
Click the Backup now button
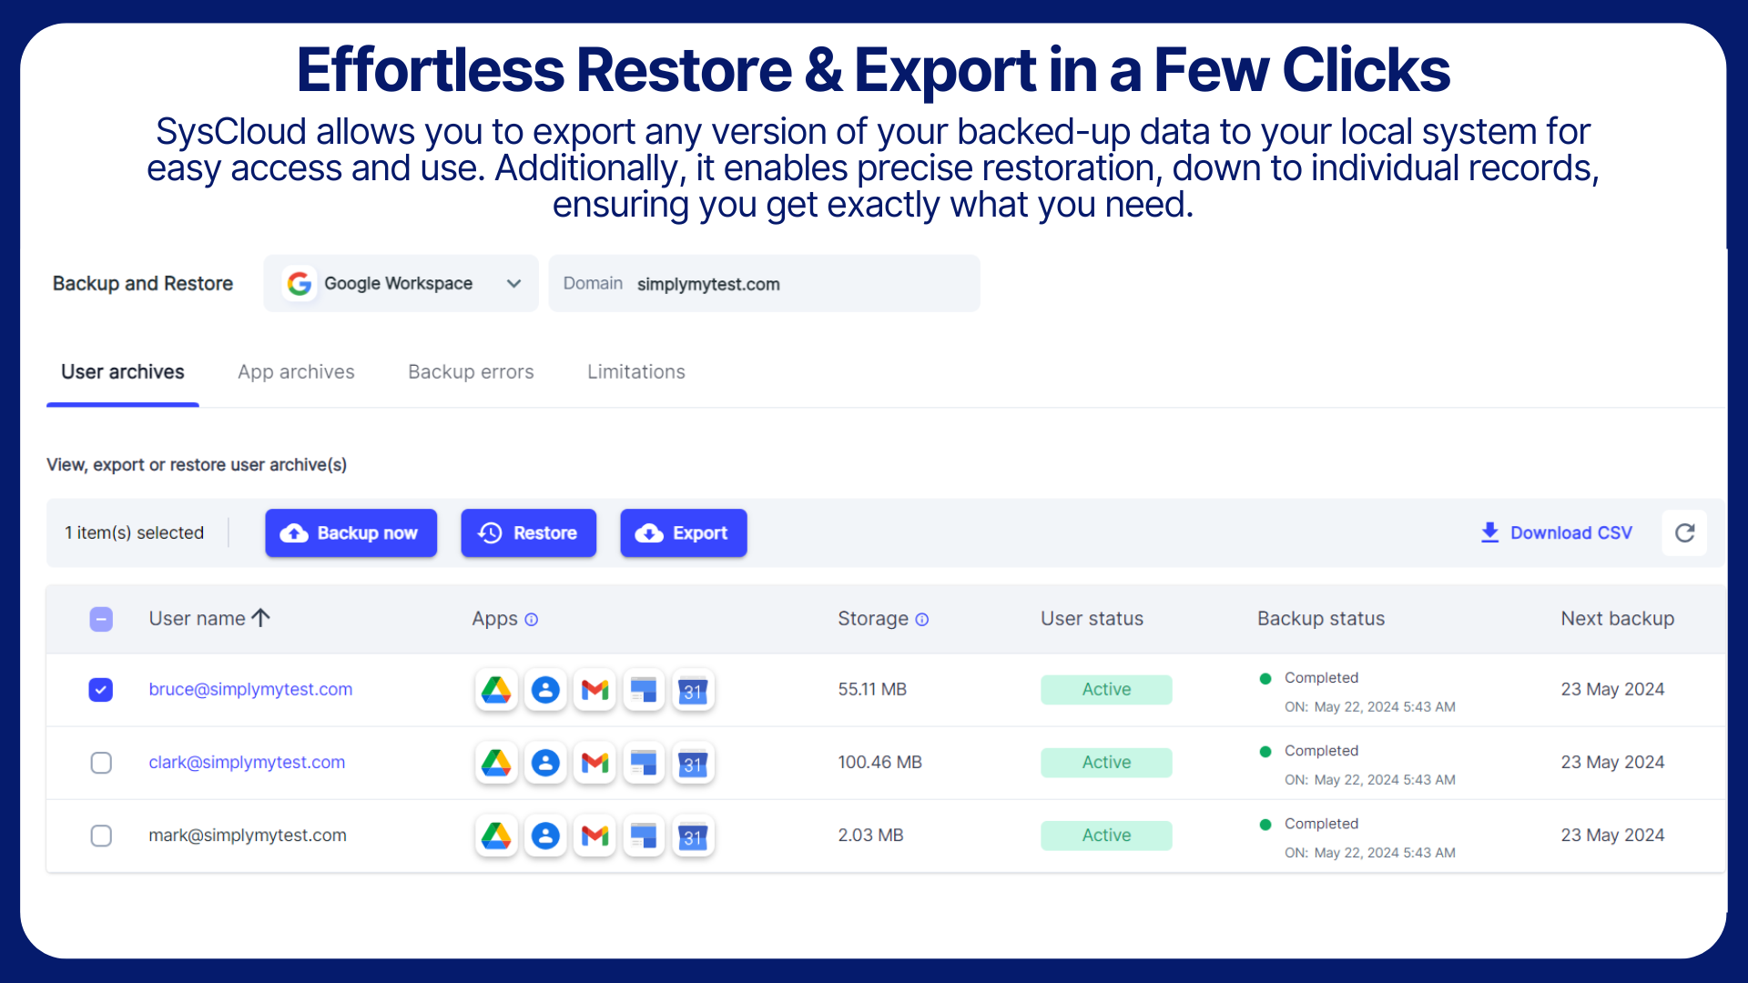coord(351,532)
